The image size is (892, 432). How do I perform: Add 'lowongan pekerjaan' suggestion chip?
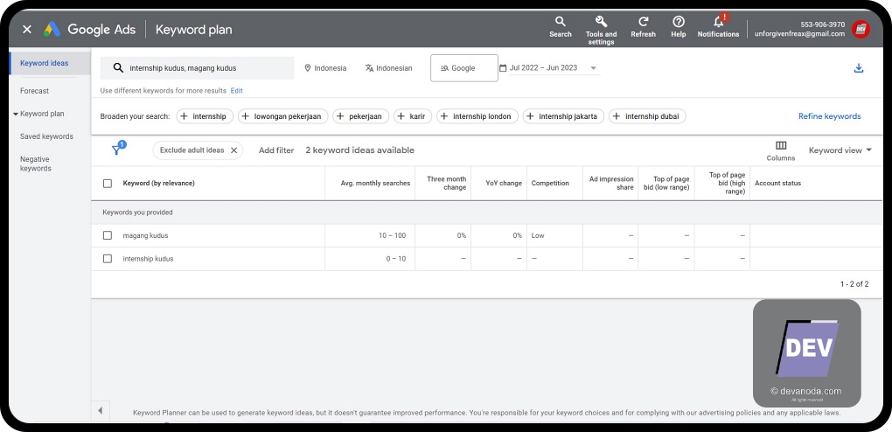coord(282,116)
